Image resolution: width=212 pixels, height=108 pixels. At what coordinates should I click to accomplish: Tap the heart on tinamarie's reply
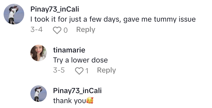(79, 70)
